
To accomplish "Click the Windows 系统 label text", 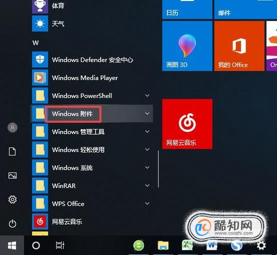I will (72, 168).
